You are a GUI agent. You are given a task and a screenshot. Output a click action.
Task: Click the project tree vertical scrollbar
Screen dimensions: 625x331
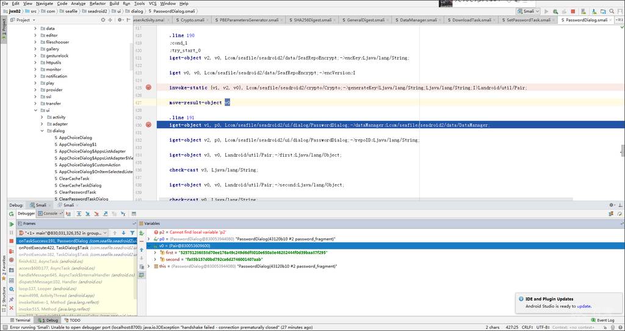pos(131,55)
